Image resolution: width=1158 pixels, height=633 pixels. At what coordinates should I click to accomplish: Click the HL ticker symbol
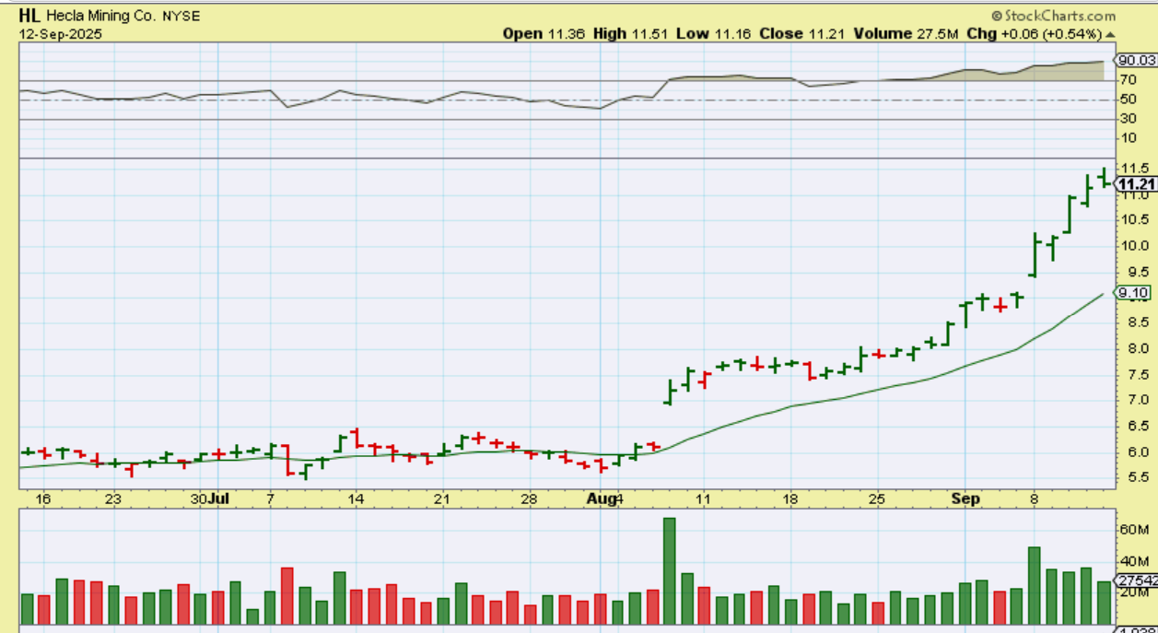[x=30, y=17]
